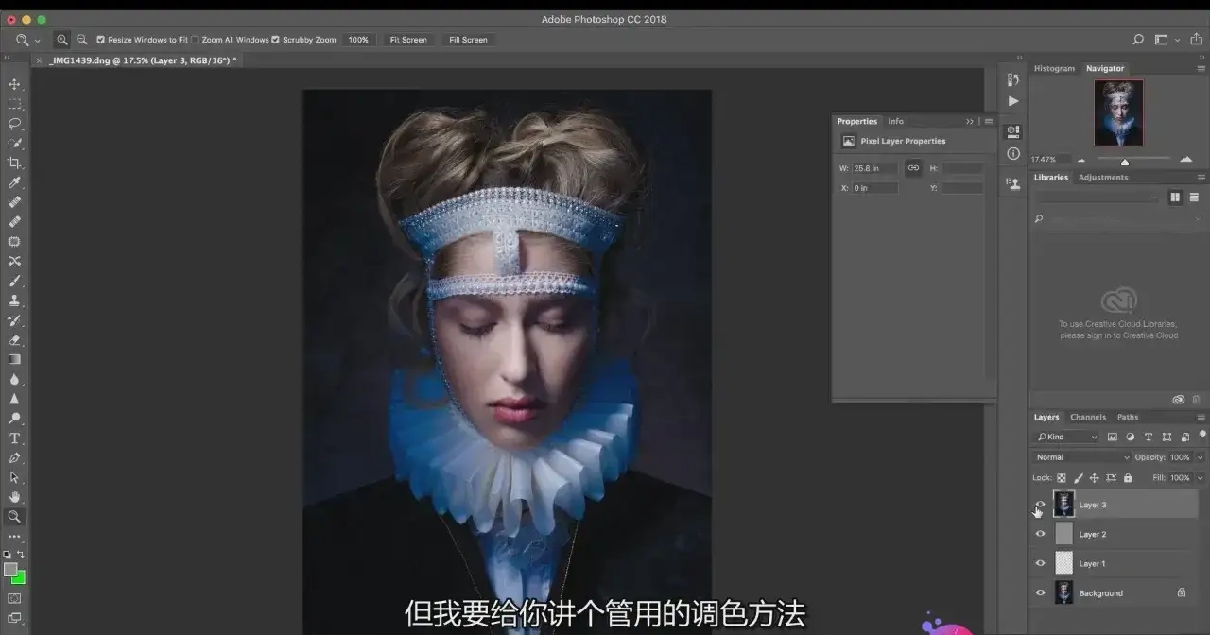Select the Lasso tool
This screenshot has width=1210, height=635.
14,124
